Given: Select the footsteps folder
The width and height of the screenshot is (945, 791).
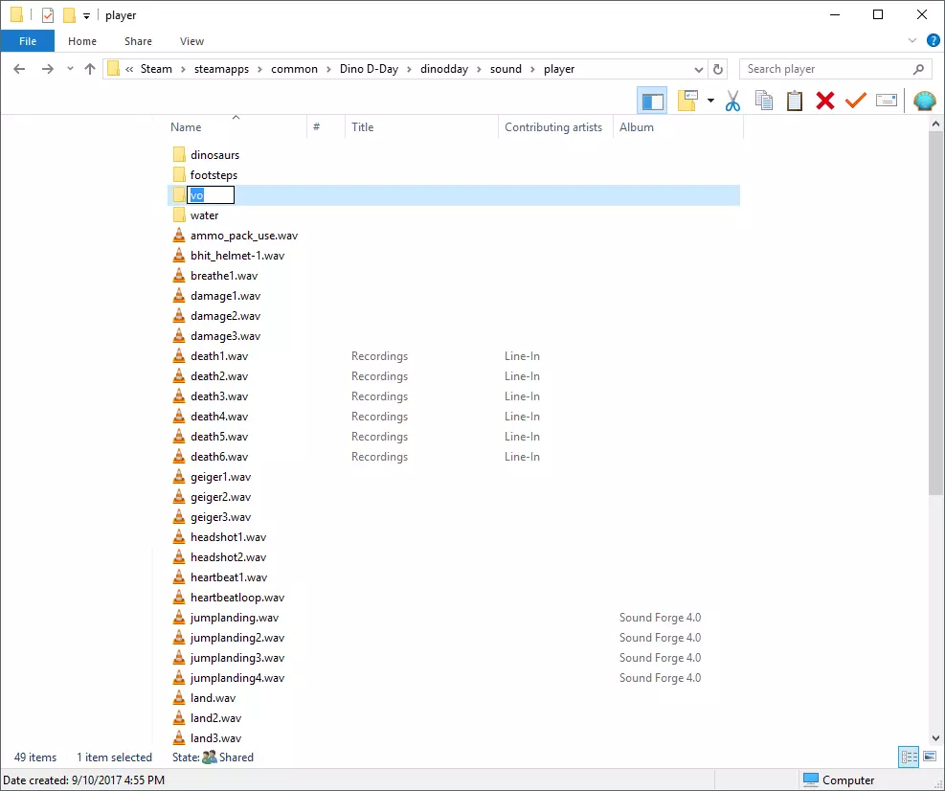Looking at the screenshot, I should tap(214, 175).
